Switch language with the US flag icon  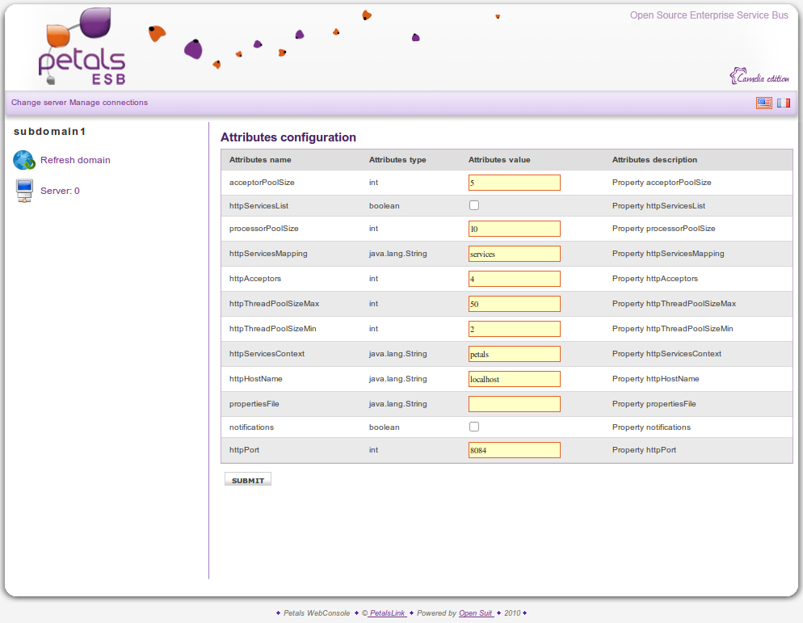[763, 103]
